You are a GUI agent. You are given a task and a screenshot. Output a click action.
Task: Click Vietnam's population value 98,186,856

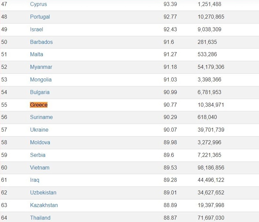pyautogui.click(x=211, y=168)
